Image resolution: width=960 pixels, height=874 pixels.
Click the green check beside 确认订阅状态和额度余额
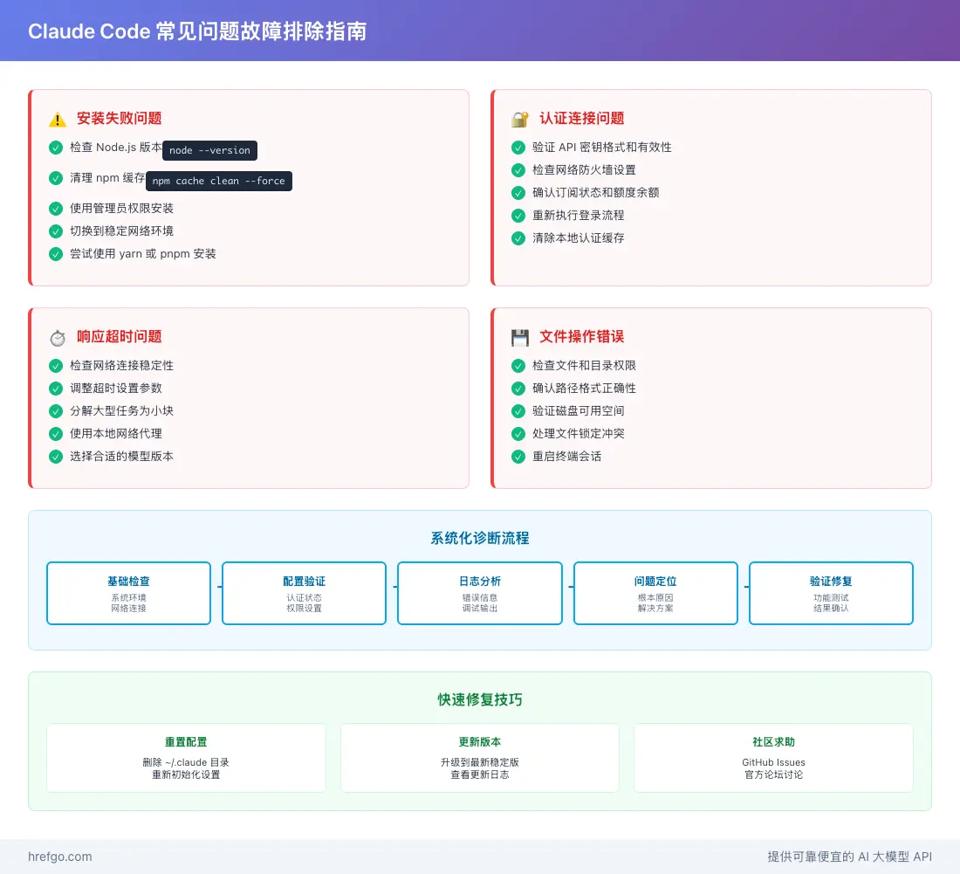518,193
